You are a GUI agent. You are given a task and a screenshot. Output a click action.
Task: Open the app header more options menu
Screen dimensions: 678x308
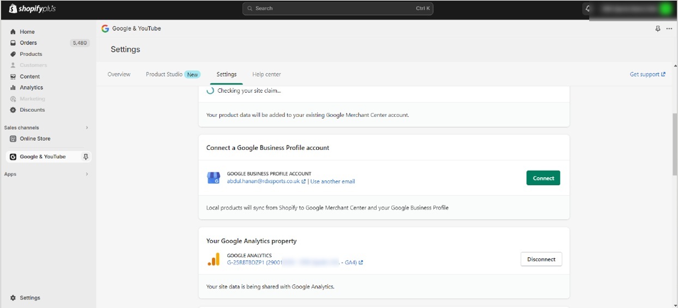click(669, 28)
